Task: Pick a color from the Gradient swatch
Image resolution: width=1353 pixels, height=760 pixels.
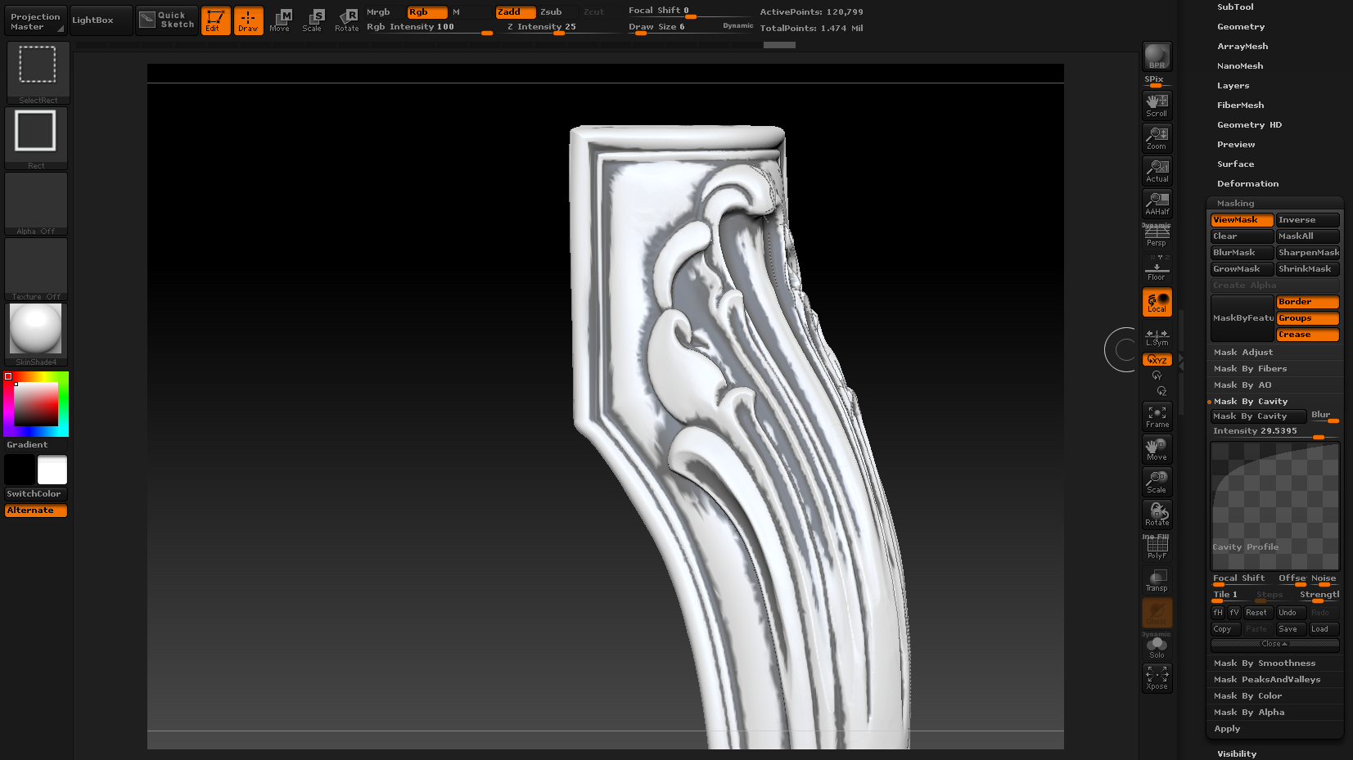Action: click(34, 403)
